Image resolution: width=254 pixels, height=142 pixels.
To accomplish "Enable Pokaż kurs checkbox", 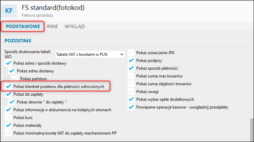I will coord(9,118).
